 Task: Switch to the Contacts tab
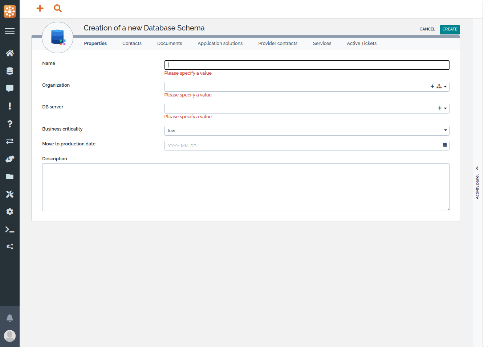click(x=132, y=44)
